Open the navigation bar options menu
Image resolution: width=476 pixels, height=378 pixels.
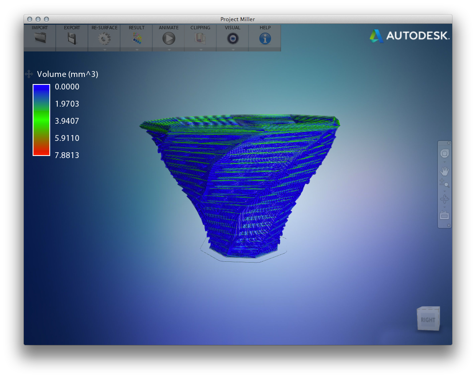coord(449,225)
